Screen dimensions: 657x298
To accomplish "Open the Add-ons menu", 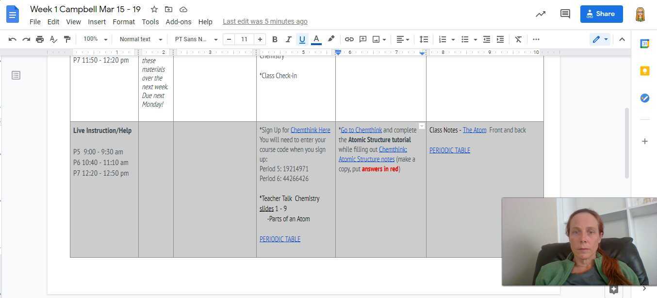I will coord(179,22).
